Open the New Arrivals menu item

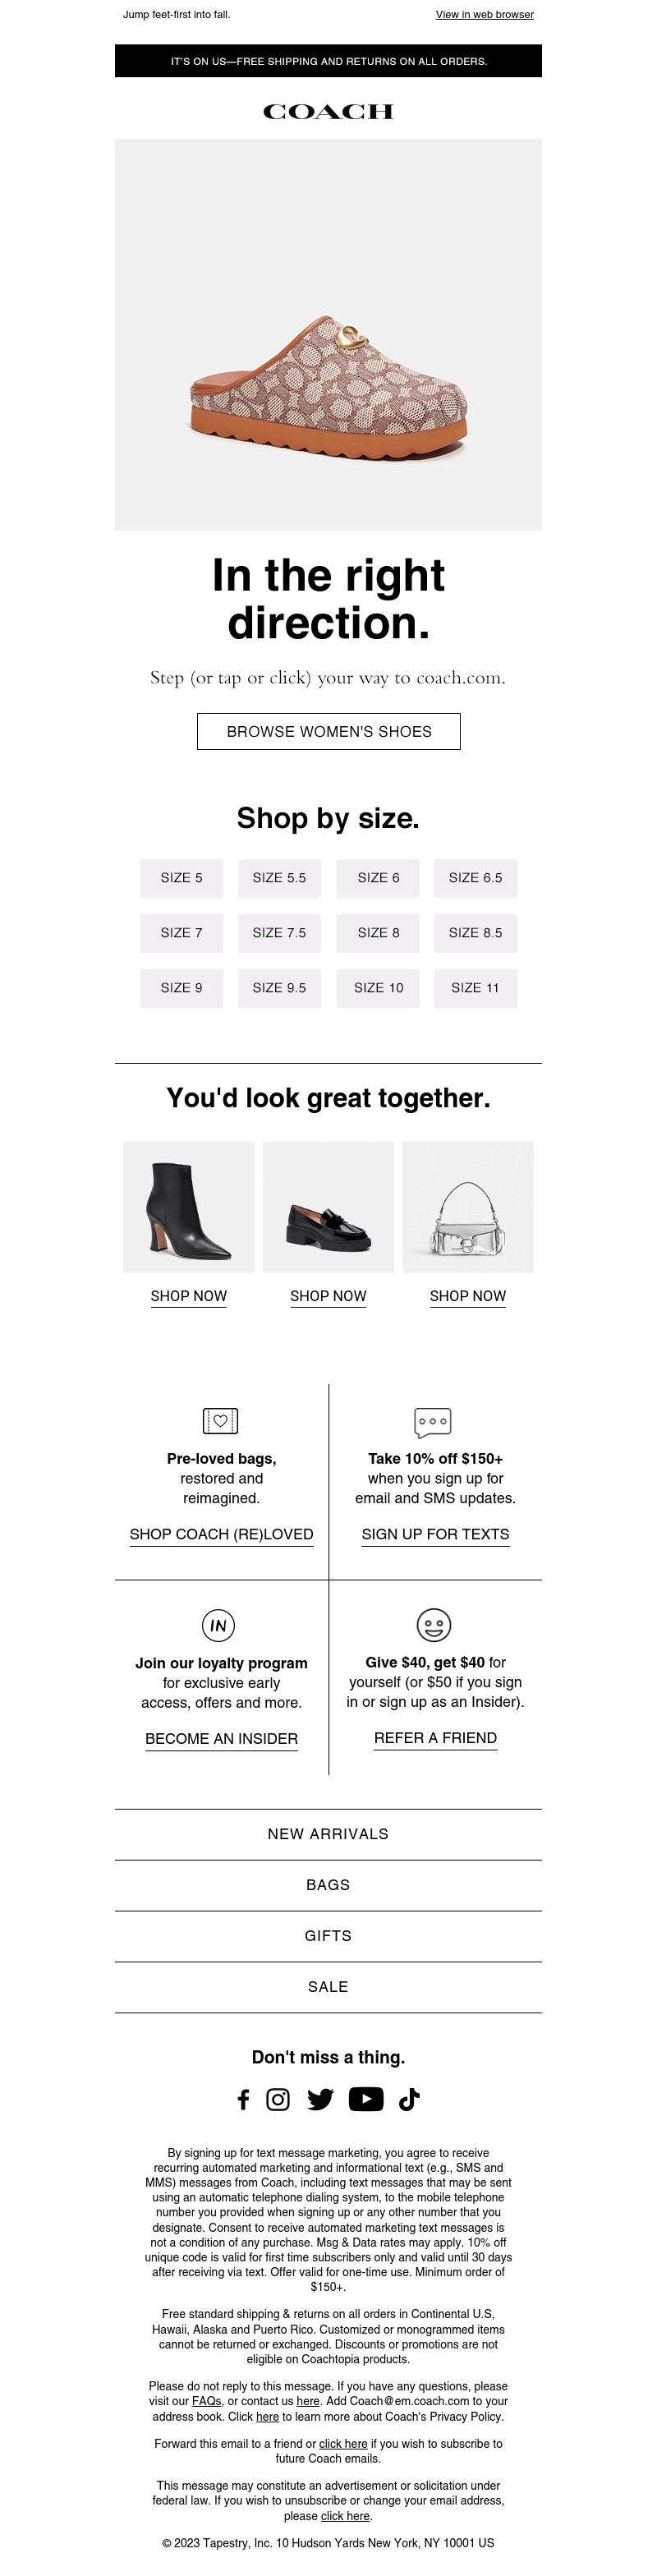tap(328, 1834)
